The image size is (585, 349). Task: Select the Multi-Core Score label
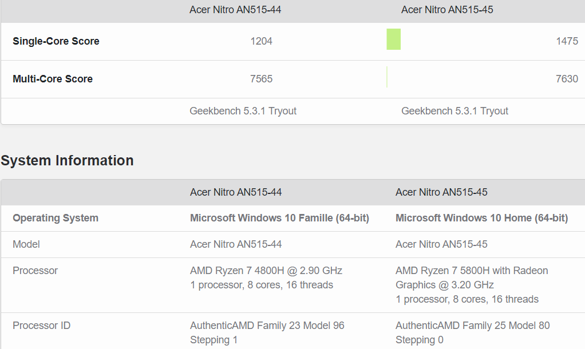click(x=53, y=79)
